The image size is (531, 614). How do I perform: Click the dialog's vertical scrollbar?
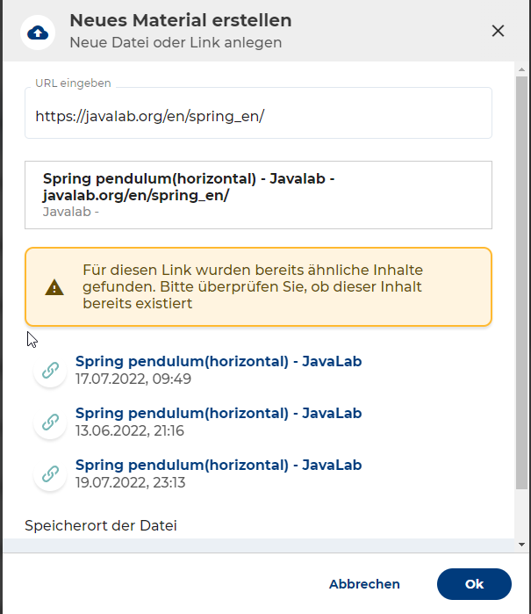pyautogui.click(x=521, y=281)
